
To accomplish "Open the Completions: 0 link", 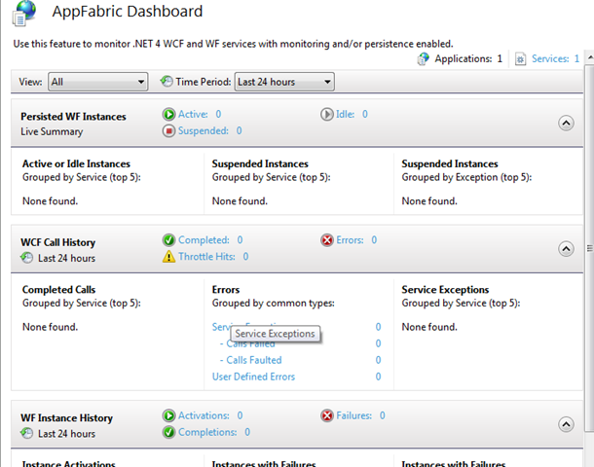I will [x=214, y=432].
